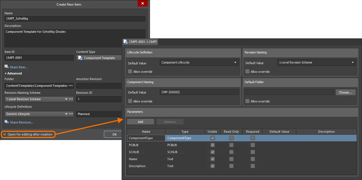Viewport: 362px width, 180px height.
Task: Click the Visible column header
Action: pyautogui.click(x=212, y=132)
